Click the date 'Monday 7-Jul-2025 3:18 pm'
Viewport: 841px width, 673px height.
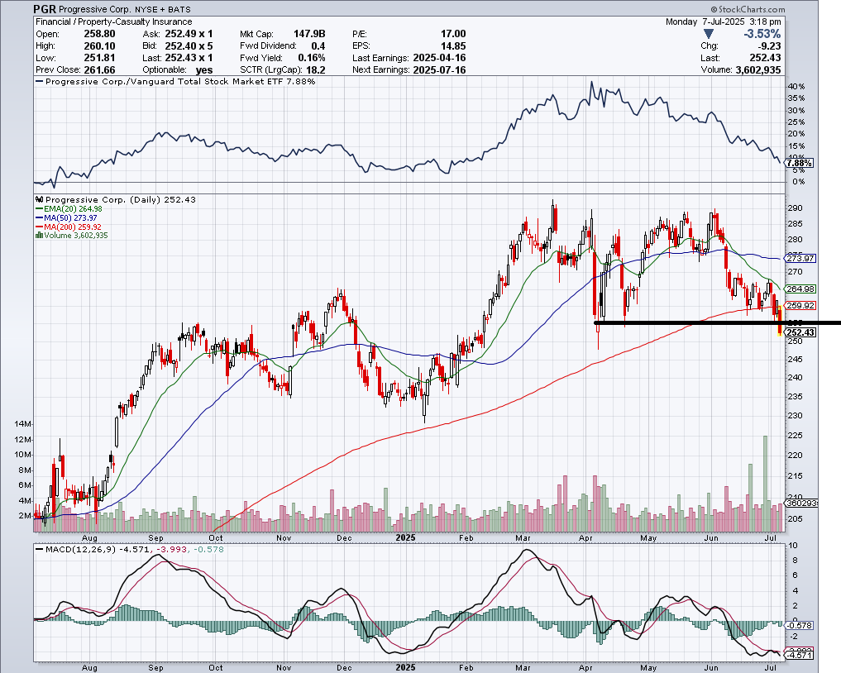(724, 22)
